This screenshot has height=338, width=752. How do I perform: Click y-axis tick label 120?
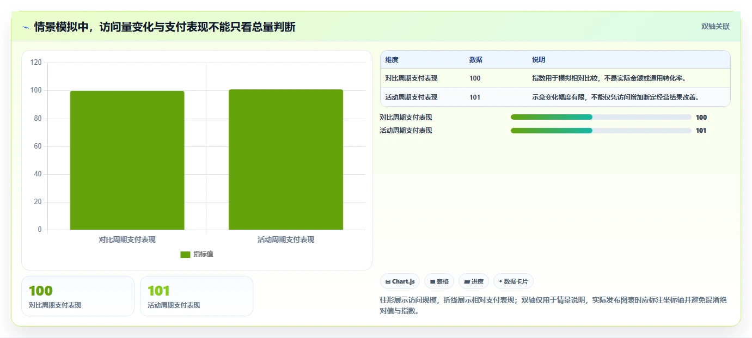tap(36, 63)
